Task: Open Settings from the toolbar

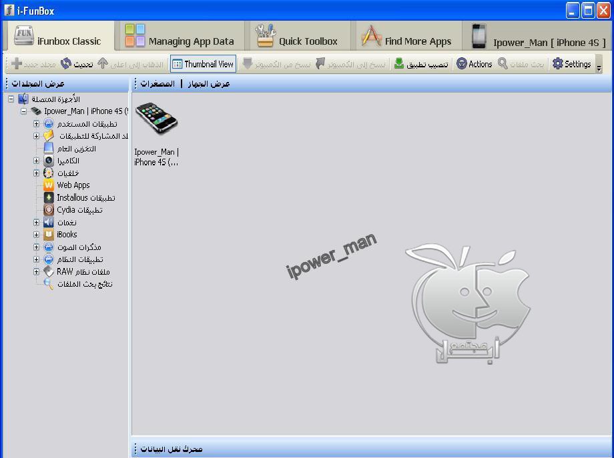Action: pos(572,64)
